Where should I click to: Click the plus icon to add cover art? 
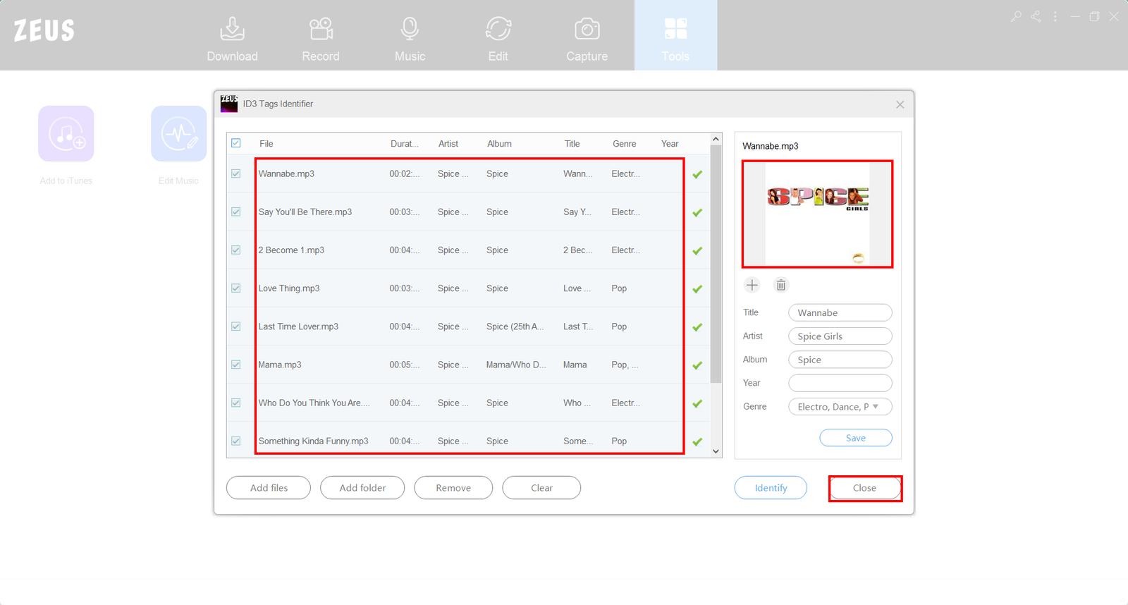click(752, 285)
